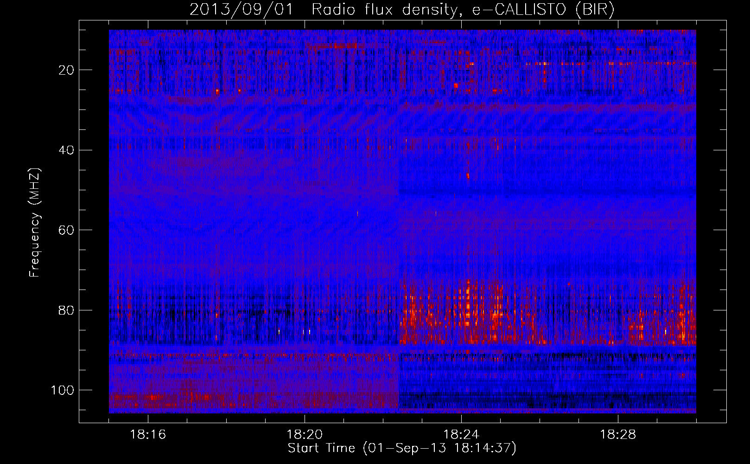
Task: Click the time tick label "18:28"
Action: [618, 435]
